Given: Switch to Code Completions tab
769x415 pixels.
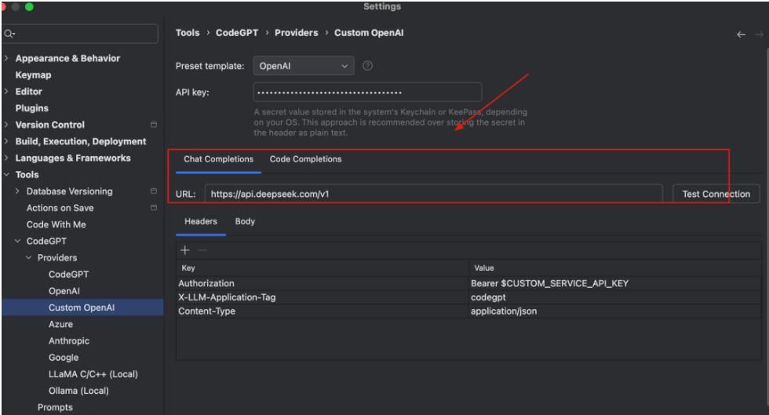Looking at the screenshot, I should 305,159.
